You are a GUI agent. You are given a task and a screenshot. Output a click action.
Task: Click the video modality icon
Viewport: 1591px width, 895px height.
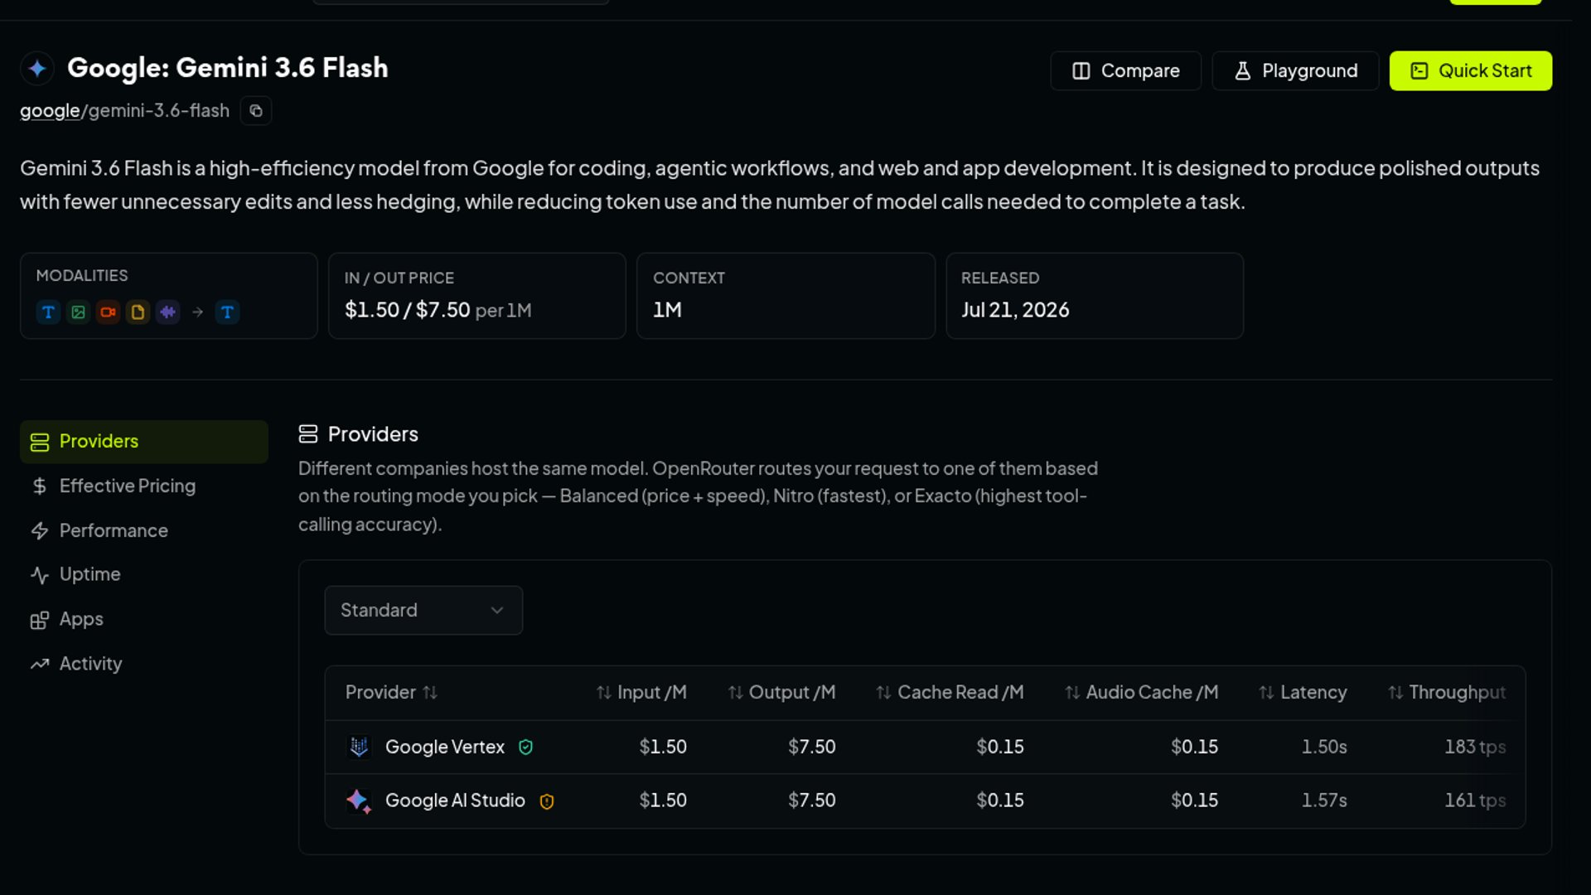(x=108, y=312)
